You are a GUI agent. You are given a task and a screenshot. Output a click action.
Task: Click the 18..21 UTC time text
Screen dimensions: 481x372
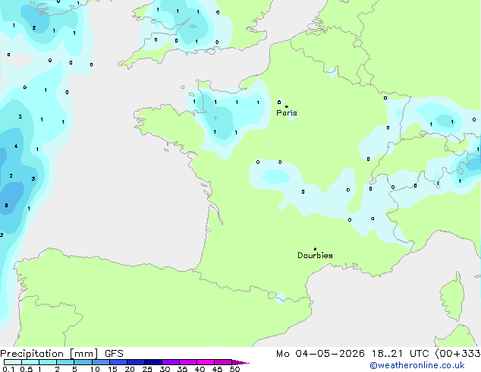pyautogui.click(x=400, y=354)
